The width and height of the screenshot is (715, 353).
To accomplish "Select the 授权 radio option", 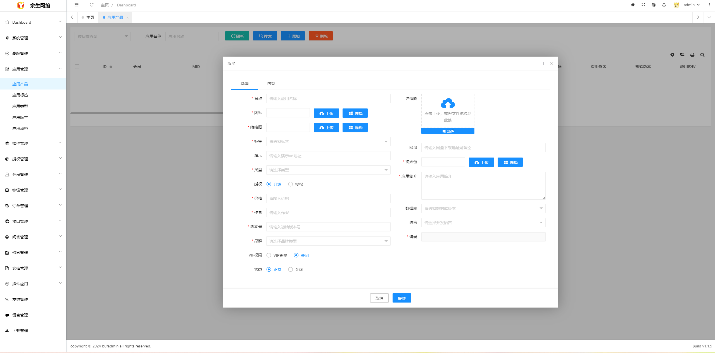I will pos(291,184).
